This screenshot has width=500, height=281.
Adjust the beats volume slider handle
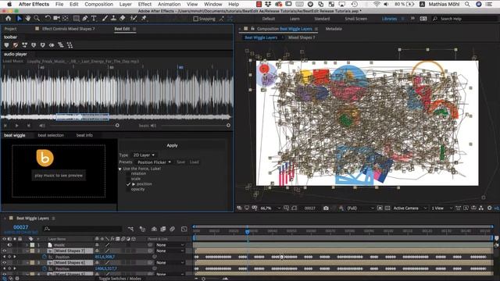[228, 126]
